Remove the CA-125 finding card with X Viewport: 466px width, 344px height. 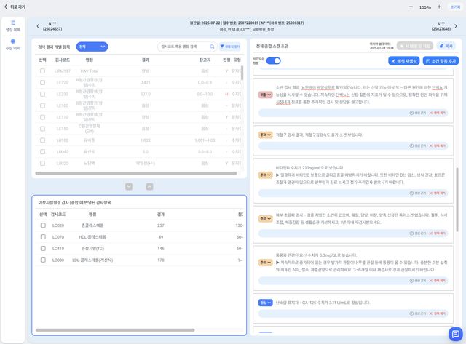(x=430, y=313)
